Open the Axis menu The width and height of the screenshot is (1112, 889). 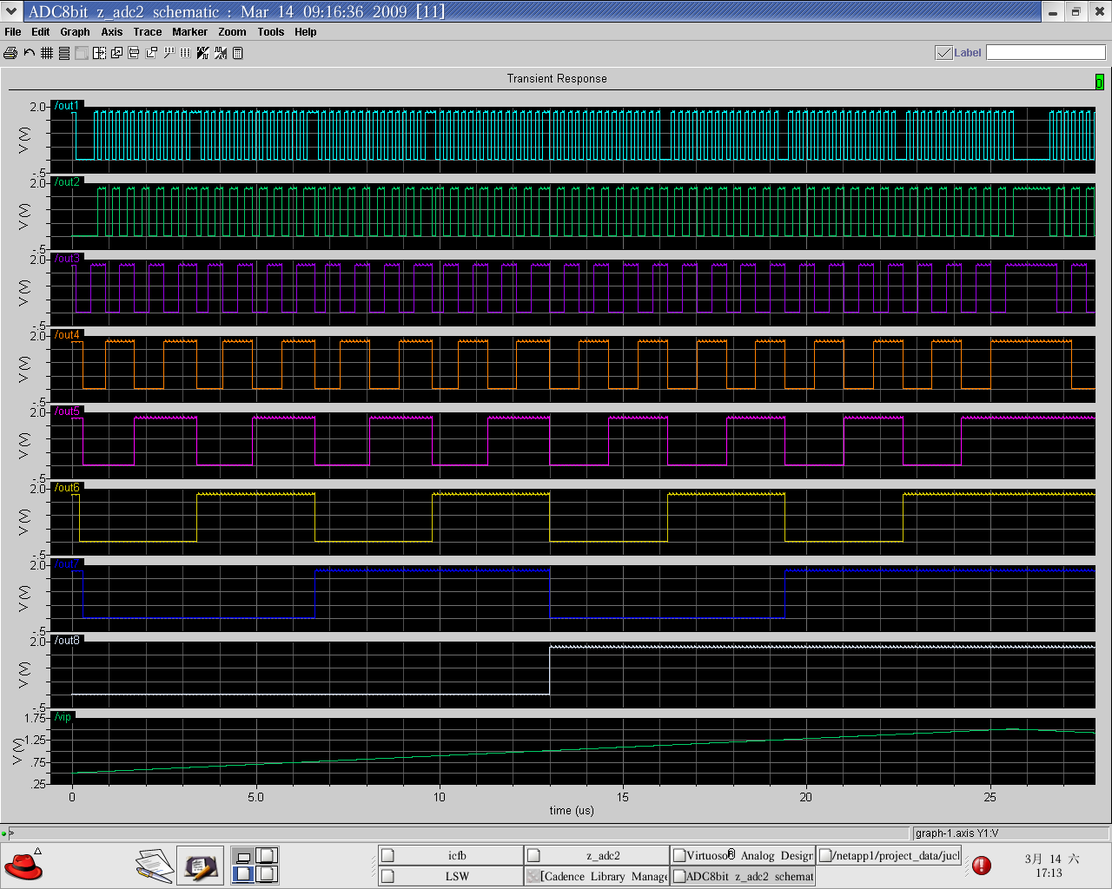[112, 32]
